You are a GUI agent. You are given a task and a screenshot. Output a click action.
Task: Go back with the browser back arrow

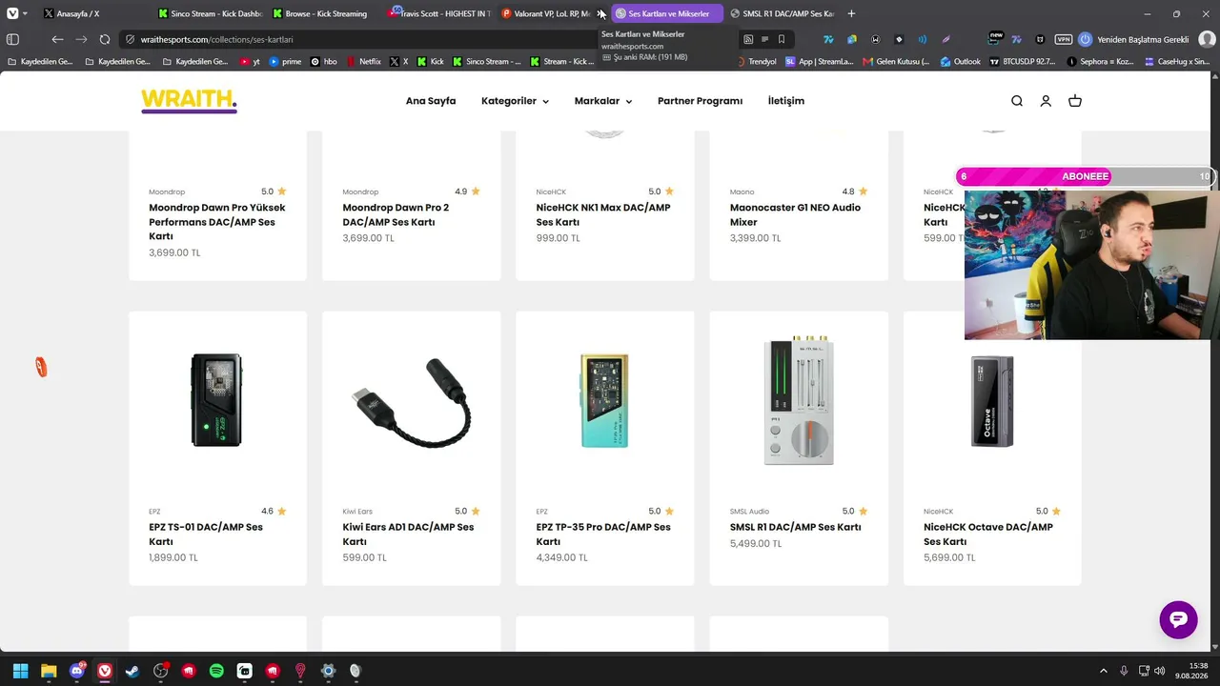tap(57, 40)
